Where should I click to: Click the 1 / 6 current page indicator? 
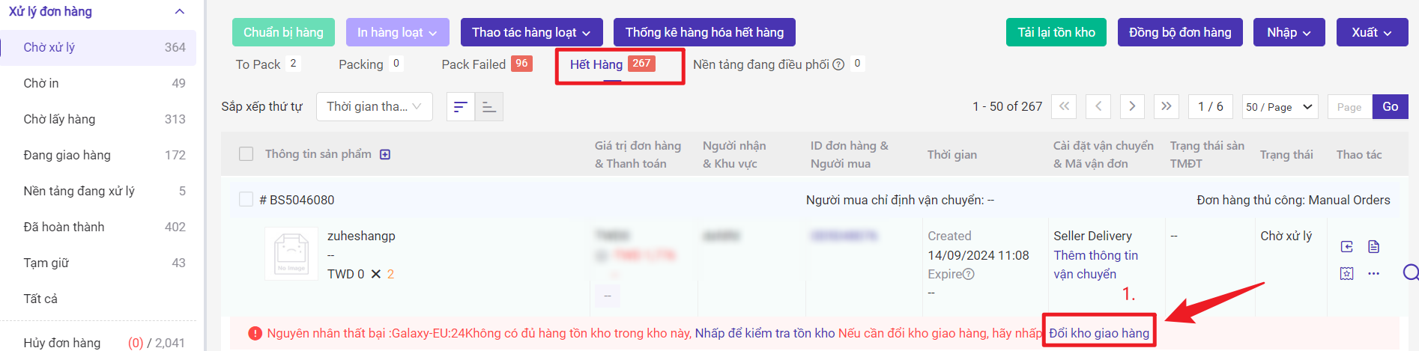[1211, 106]
